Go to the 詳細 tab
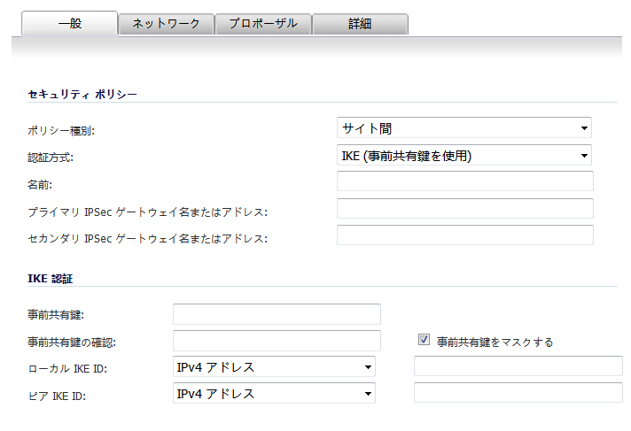 click(x=360, y=24)
